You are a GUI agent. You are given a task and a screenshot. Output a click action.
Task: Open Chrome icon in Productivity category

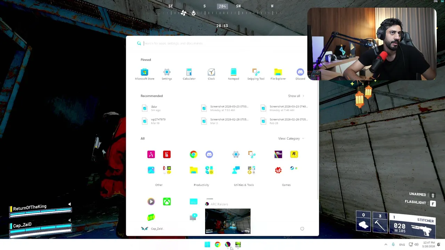(193, 154)
